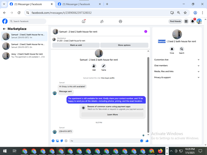The width and height of the screenshot is (207, 155).
Task: Open the notifications bell
Action: point(193,21)
